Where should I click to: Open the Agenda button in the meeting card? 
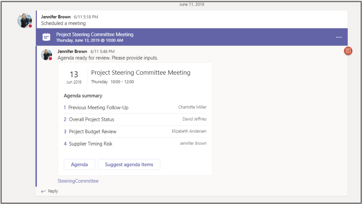tap(79, 164)
